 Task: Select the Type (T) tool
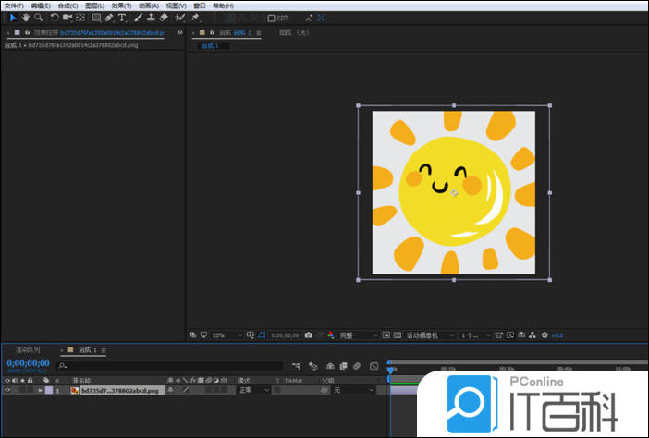click(x=122, y=18)
